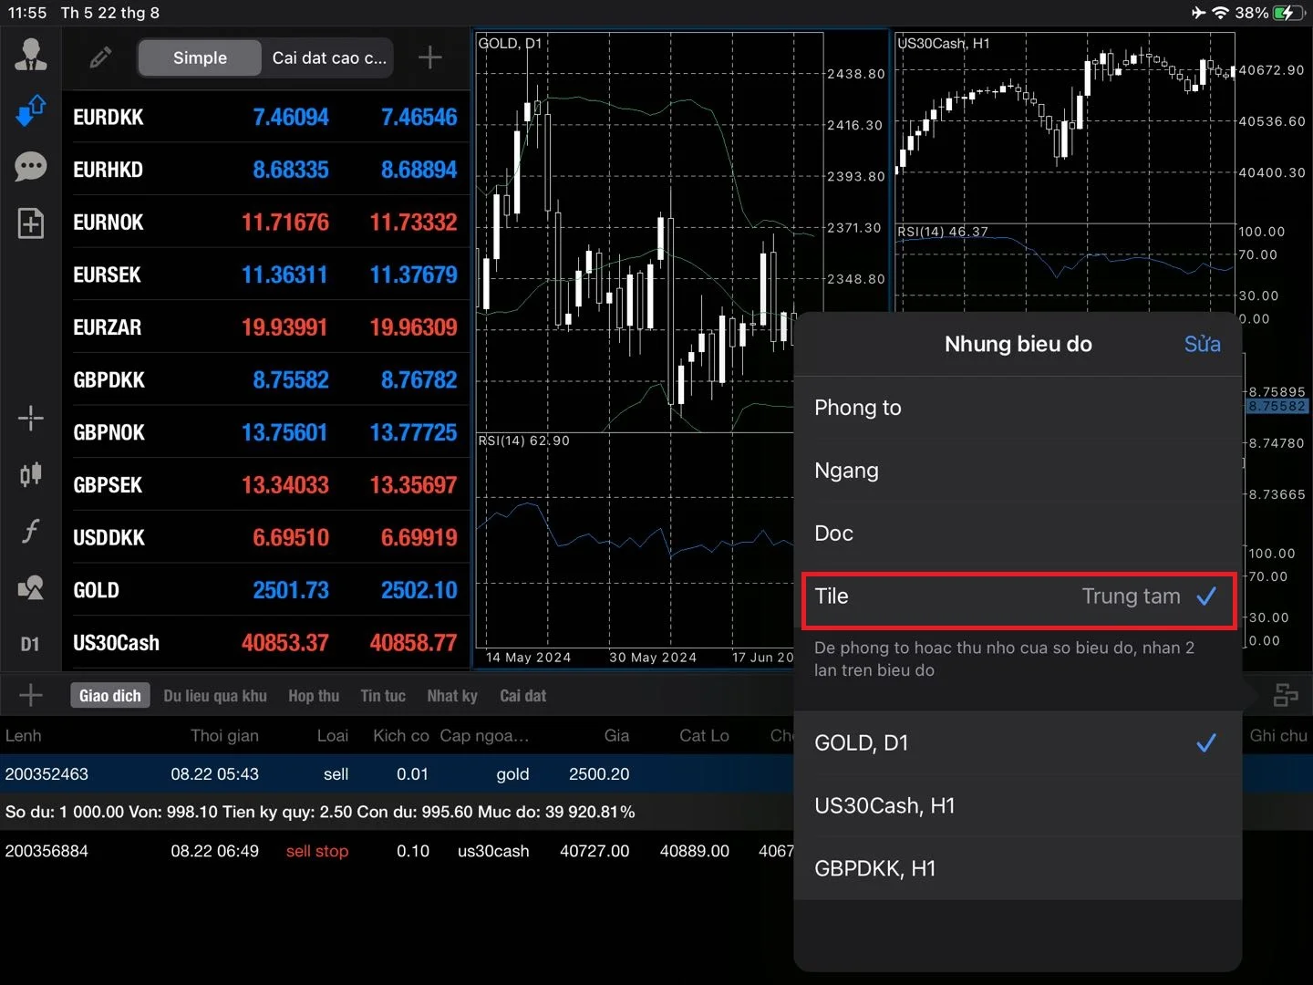Select the US30Cash quote row

pyautogui.click(x=266, y=643)
